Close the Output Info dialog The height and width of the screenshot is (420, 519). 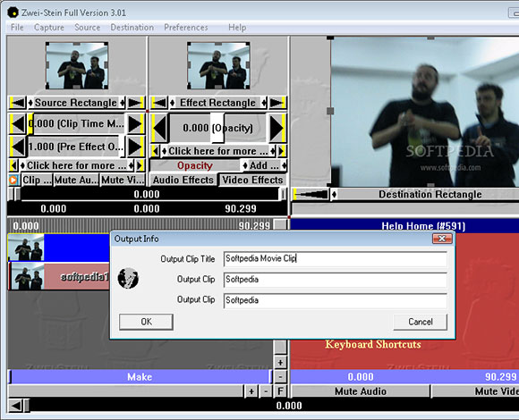pos(442,239)
